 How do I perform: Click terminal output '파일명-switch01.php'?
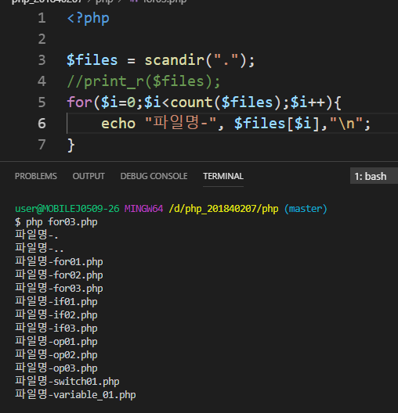click(x=67, y=381)
